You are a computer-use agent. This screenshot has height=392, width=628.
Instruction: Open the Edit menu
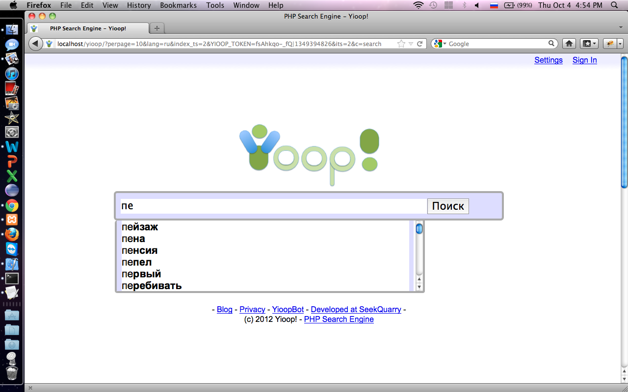(x=87, y=5)
